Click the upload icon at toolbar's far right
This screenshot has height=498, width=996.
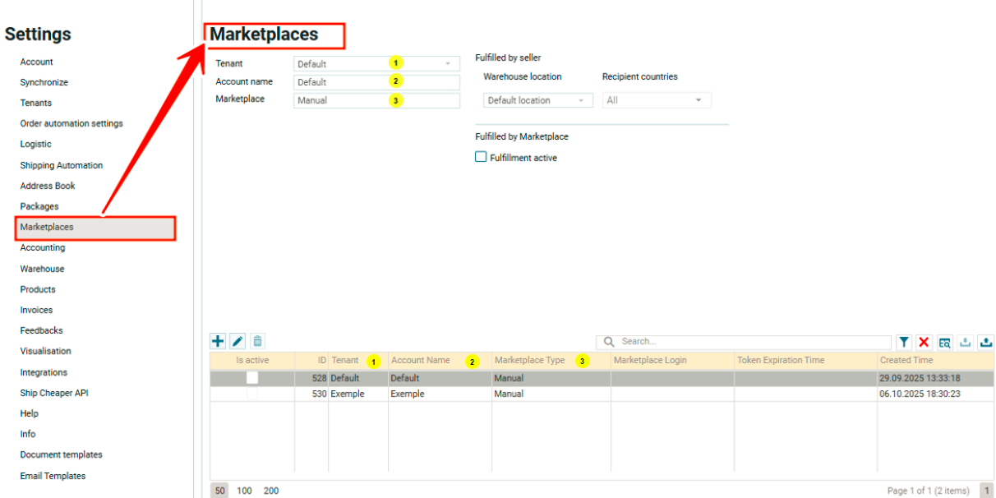pyautogui.click(x=985, y=342)
